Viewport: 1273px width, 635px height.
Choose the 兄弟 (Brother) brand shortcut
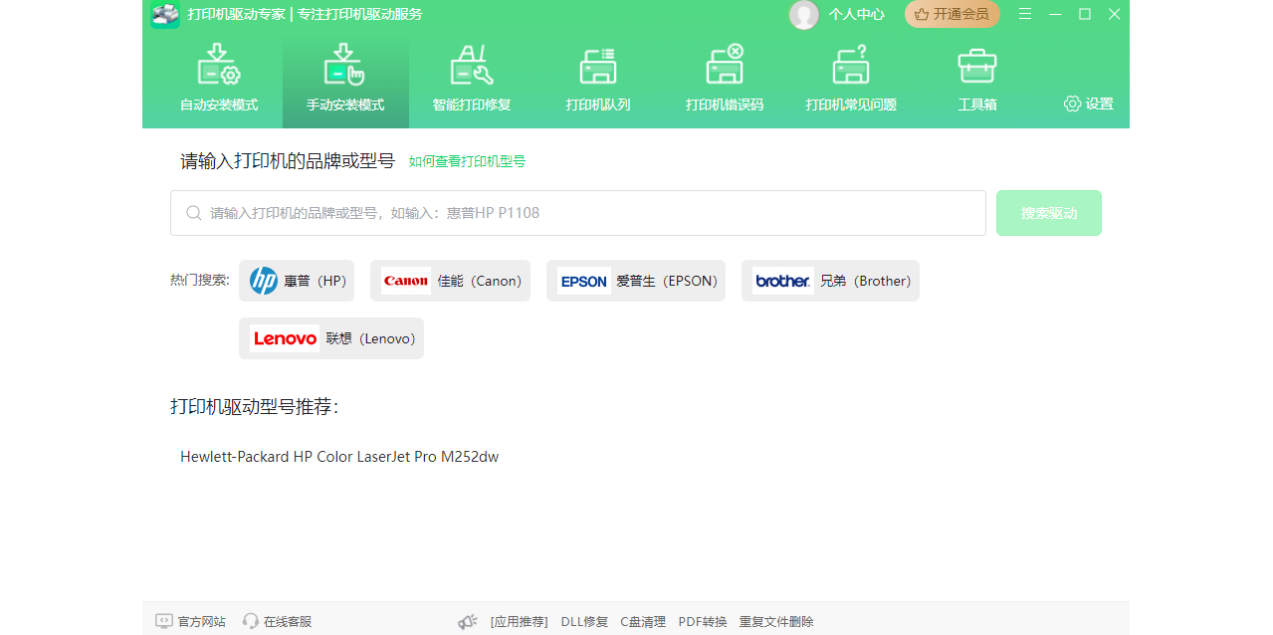point(830,281)
